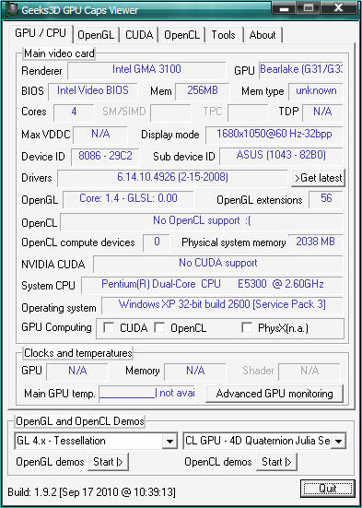
Task: Click Sub device ID ASUS (1043 - 82B0)
Action: 281,156
